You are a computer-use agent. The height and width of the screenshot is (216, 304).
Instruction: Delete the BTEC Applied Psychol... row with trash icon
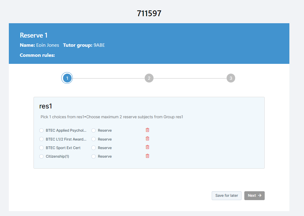pyautogui.click(x=147, y=130)
